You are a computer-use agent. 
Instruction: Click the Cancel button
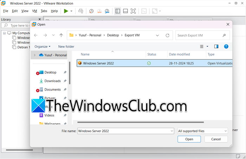(x=216, y=139)
